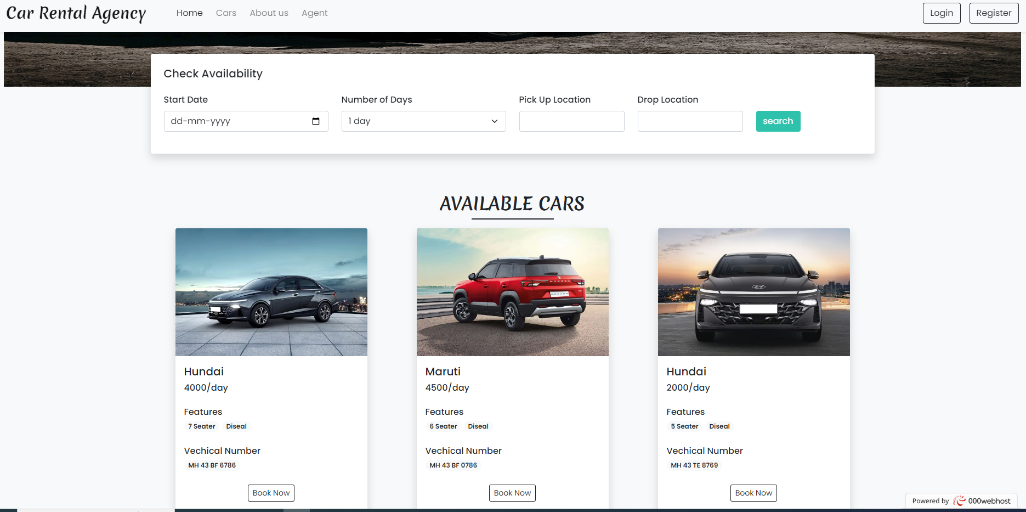Image resolution: width=1026 pixels, height=512 pixels.
Task: Expand the Number of Days dropdown
Action: click(423, 121)
